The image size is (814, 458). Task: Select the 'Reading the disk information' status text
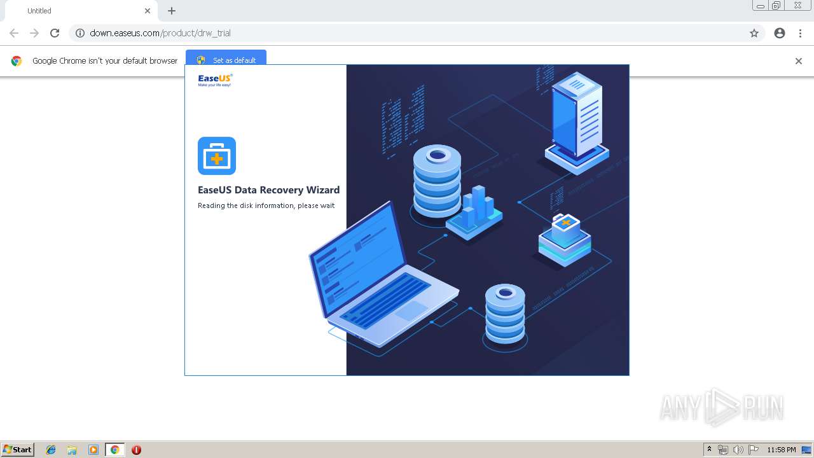point(266,205)
